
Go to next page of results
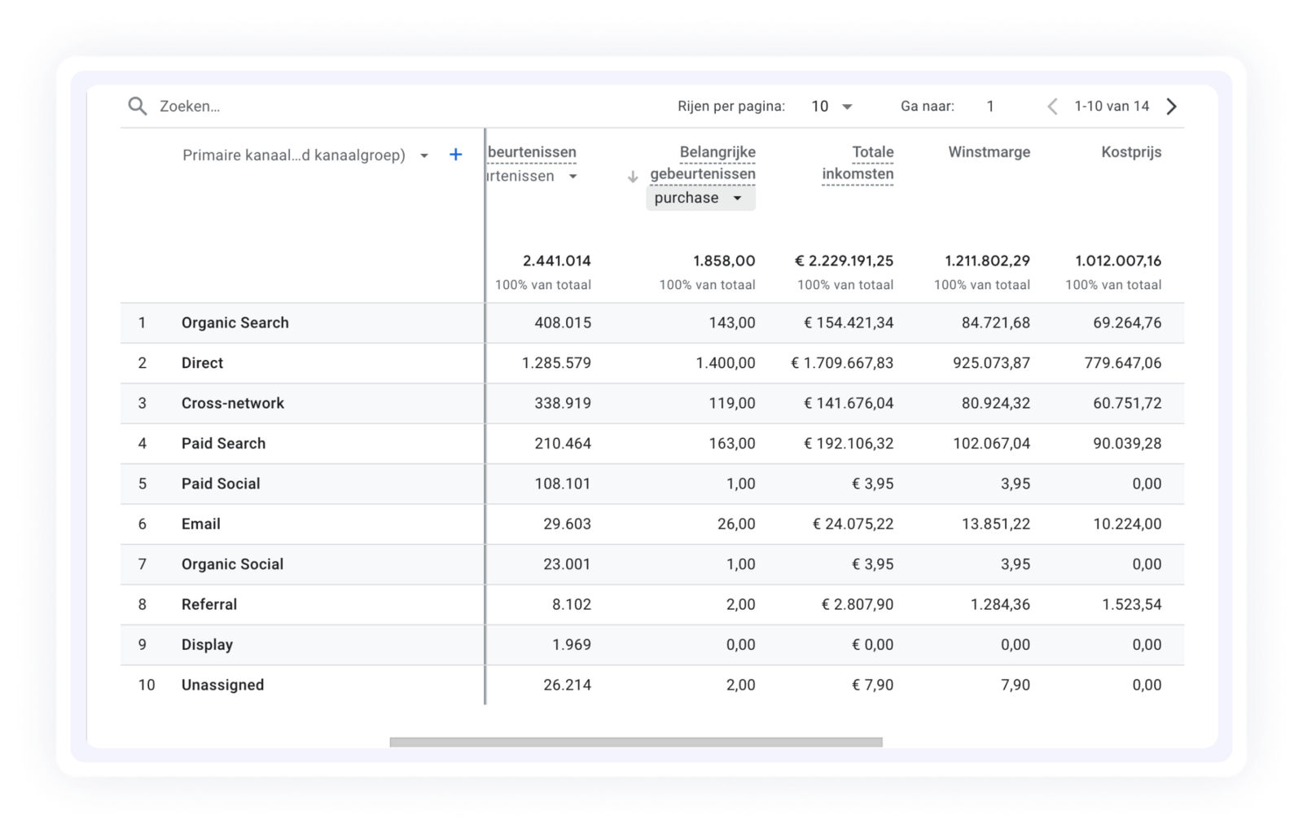(1171, 107)
